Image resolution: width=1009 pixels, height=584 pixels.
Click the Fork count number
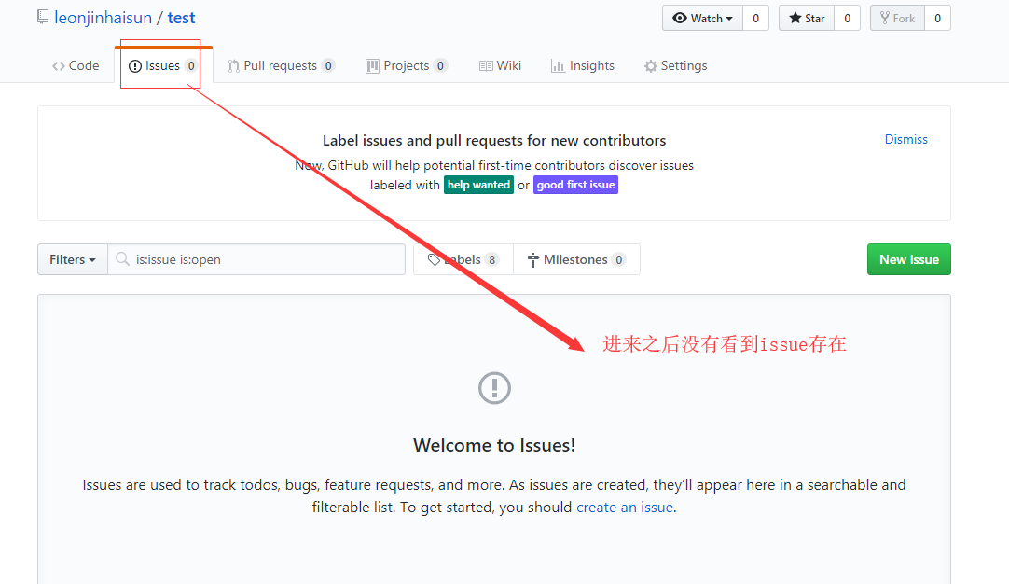937,18
